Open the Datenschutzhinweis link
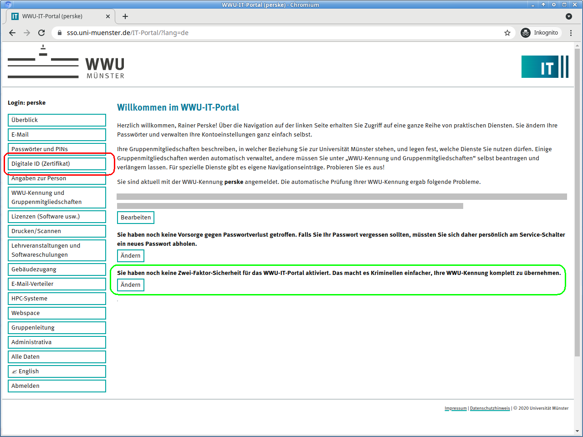Screen dimensions: 583x437 pyautogui.click(x=490, y=408)
